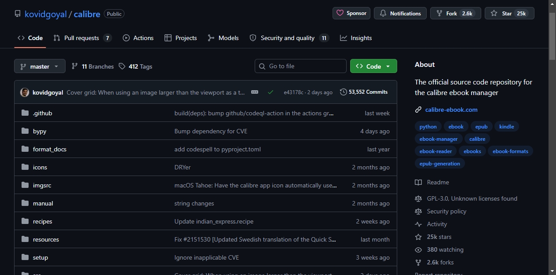This screenshot has height=275, width=556.
Task: Open commit 'Update indian_express.recipe'
Action: [214, 221]
